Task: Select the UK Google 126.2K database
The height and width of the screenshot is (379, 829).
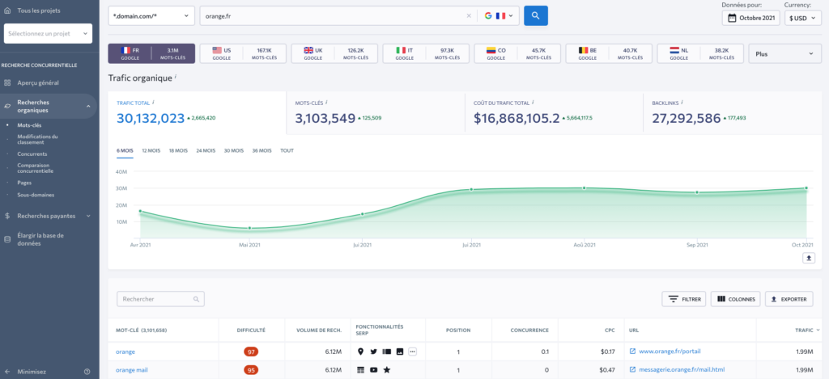Action: 334,53
